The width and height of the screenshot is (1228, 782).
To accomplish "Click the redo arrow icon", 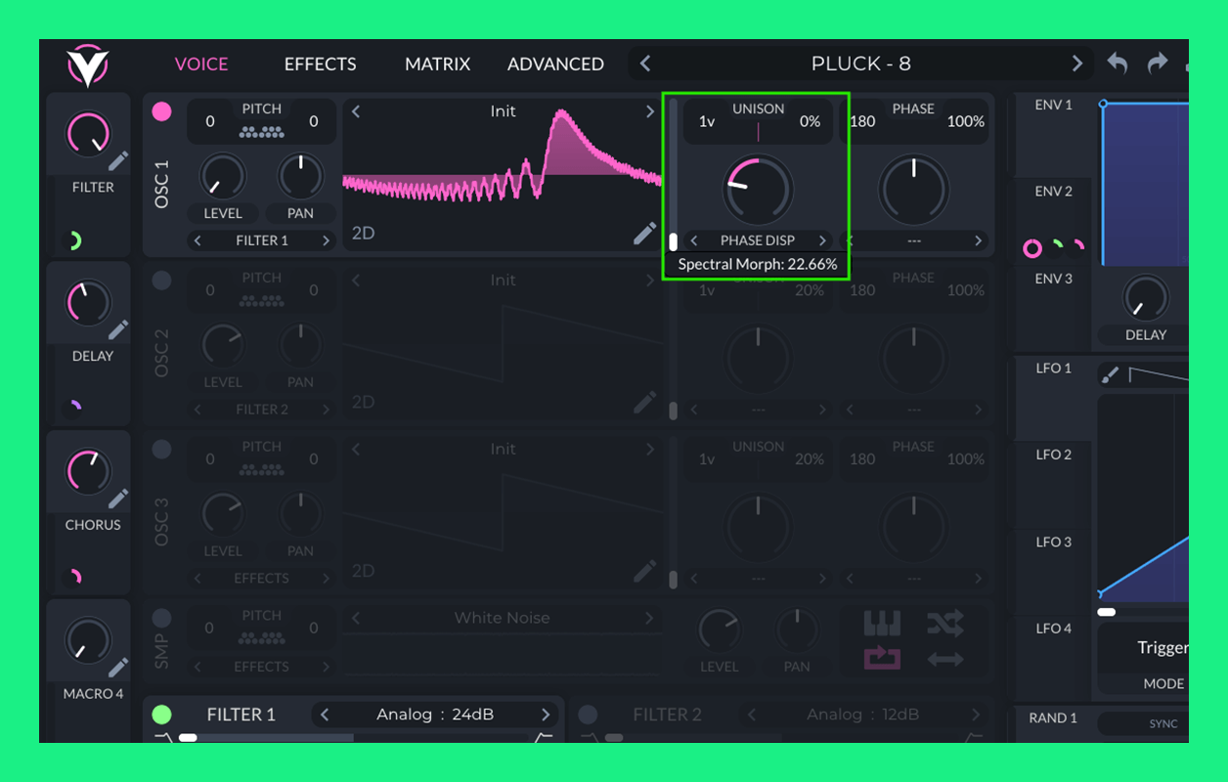I will 1158,64.
